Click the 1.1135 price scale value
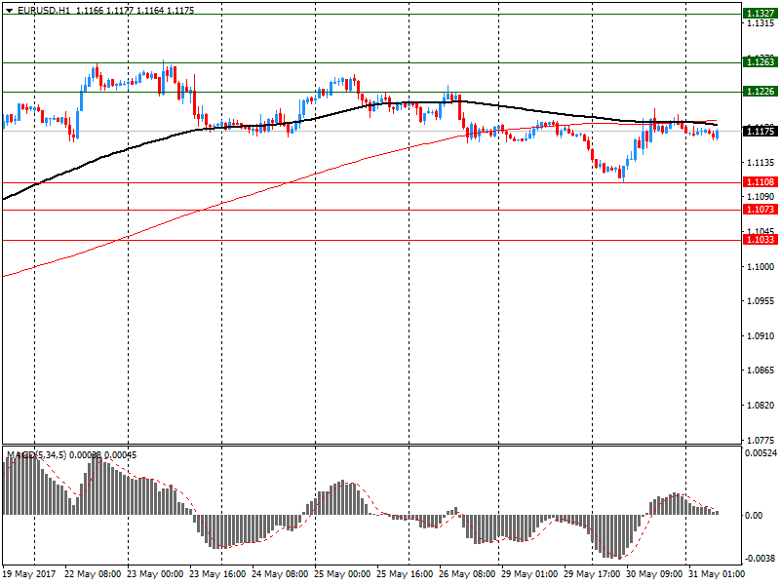The image size is (780, 585). pos(760,163)
